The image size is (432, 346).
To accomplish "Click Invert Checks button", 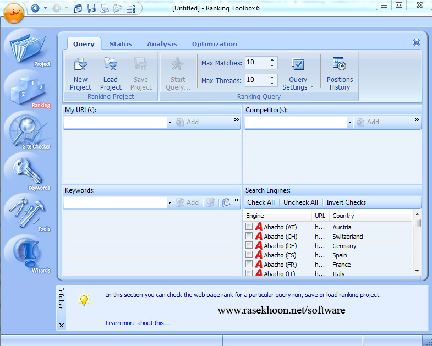I will 346,202.
